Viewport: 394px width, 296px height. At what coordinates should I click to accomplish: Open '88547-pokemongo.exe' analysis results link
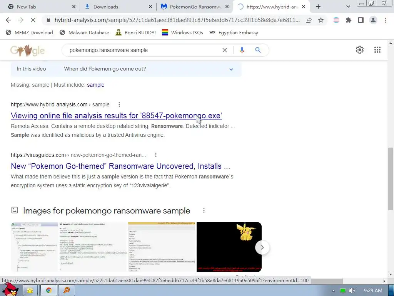tap(116, 116)
